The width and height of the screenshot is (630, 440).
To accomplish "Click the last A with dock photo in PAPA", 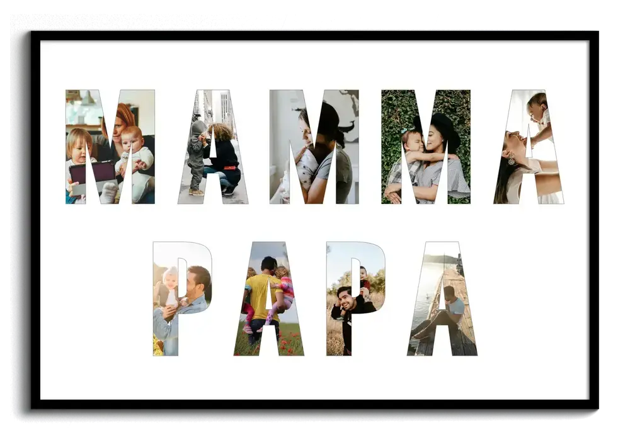I will (442, 299).
